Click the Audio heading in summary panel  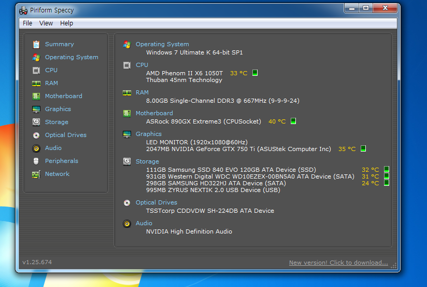tap(144, 223)
